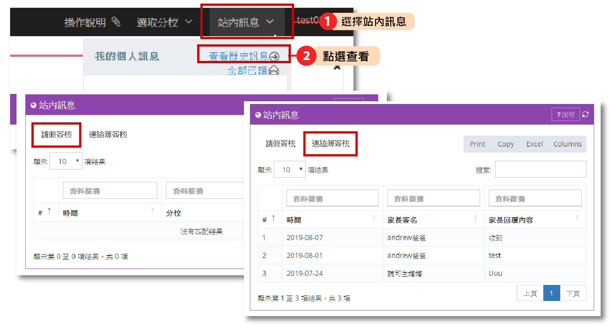Viewport: 613px width, 328px height.
Task: Click the envelope icon next to 全部已讀
Action: point(274,71)
